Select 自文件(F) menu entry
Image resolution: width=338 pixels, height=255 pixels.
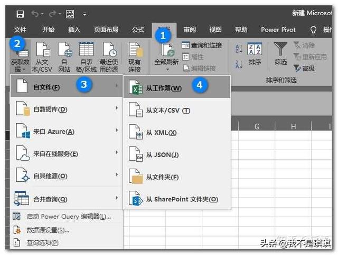point(67,86)
